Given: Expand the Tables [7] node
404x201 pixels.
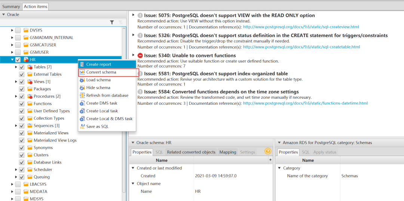Looking at the screenshot, I should pyautogui.click(x=16, y=67).
